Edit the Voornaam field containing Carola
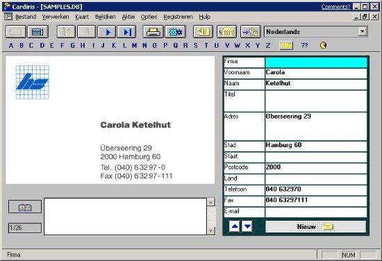382x261 pixels. click(316, 74)
